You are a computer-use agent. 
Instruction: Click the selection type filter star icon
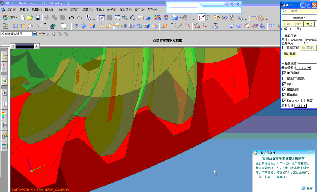[x=40, y=34]
